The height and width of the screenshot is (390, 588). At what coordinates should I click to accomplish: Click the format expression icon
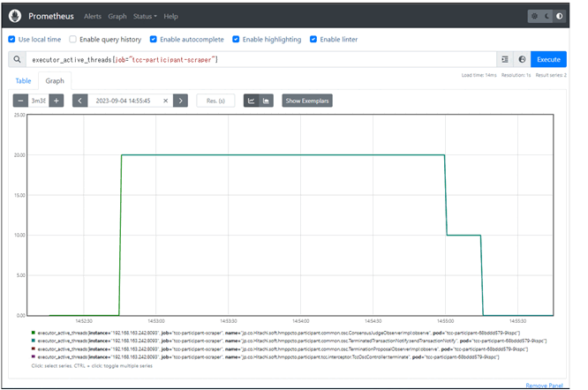click(505, 59)
